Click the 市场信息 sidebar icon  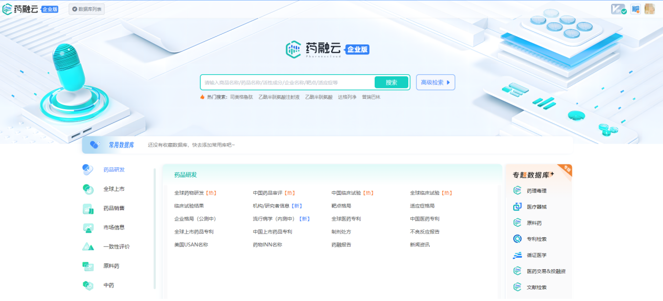pos(88,228)
